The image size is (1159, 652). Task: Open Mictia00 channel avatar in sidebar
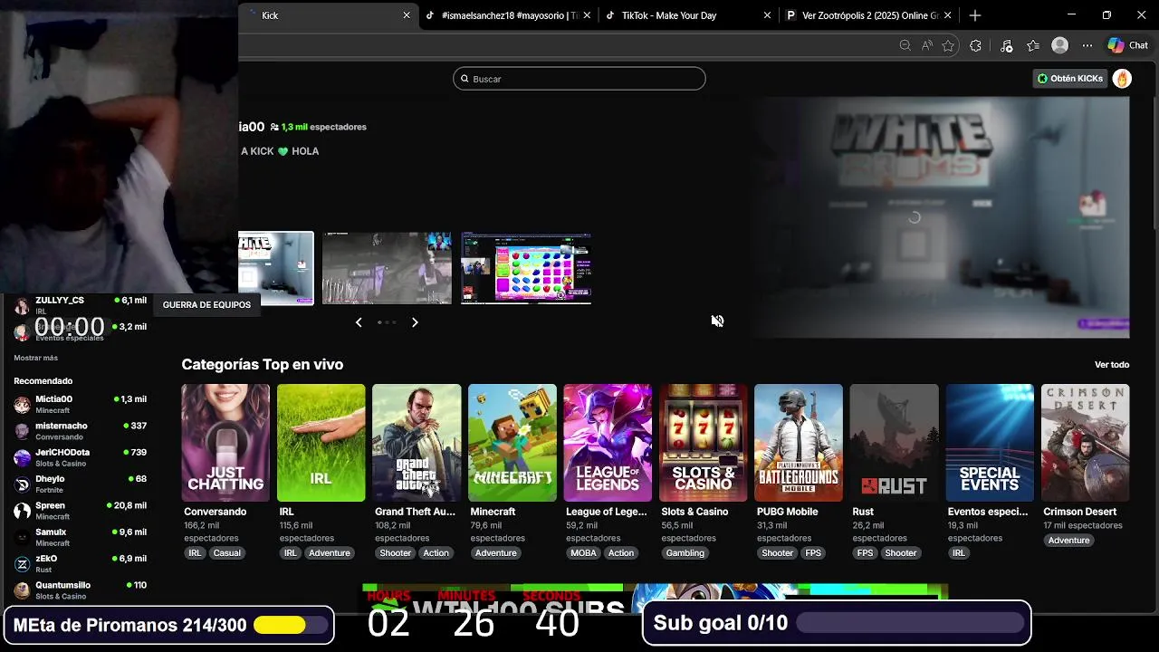point(22,405)
